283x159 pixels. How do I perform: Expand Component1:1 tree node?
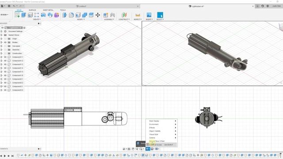[1, 57]
